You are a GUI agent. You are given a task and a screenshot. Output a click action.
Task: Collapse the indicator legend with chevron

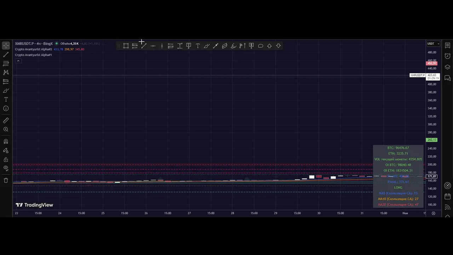[18, 61]
